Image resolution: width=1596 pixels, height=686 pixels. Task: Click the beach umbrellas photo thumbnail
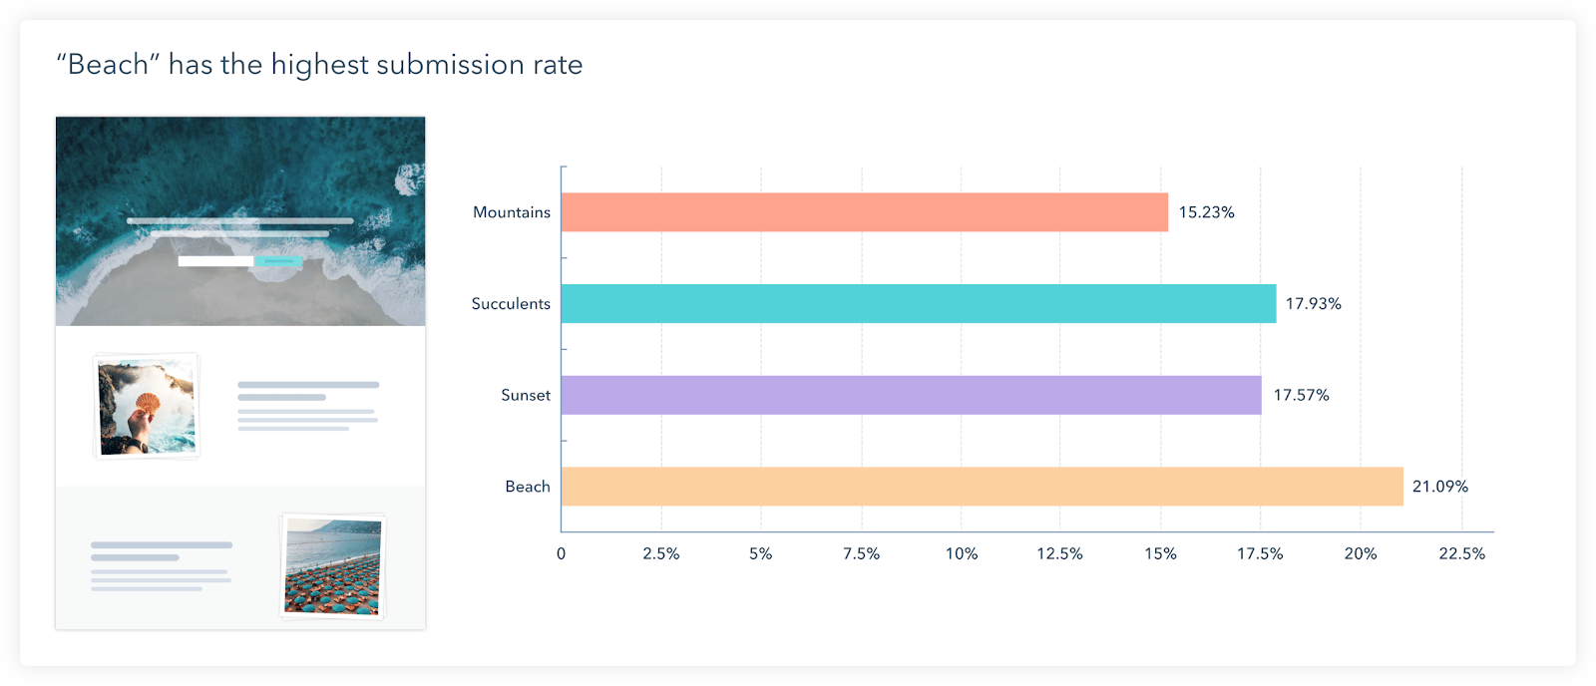(332, 566)
